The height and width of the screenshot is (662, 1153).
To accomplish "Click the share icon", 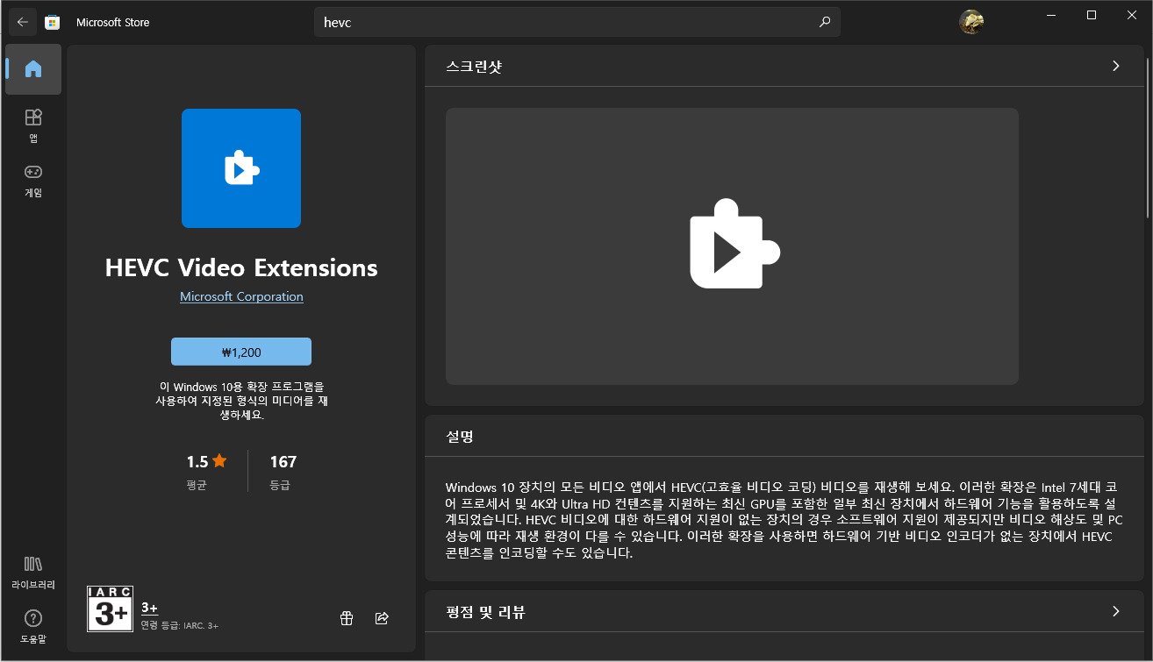I will pos(382,618).
